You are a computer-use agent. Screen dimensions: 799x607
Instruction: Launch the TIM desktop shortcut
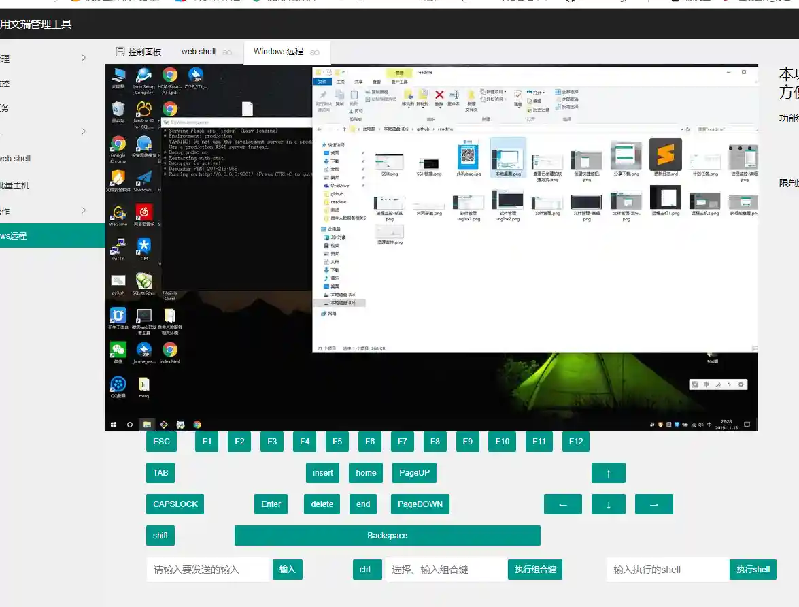pyautogui.click(x=143, y=250)
